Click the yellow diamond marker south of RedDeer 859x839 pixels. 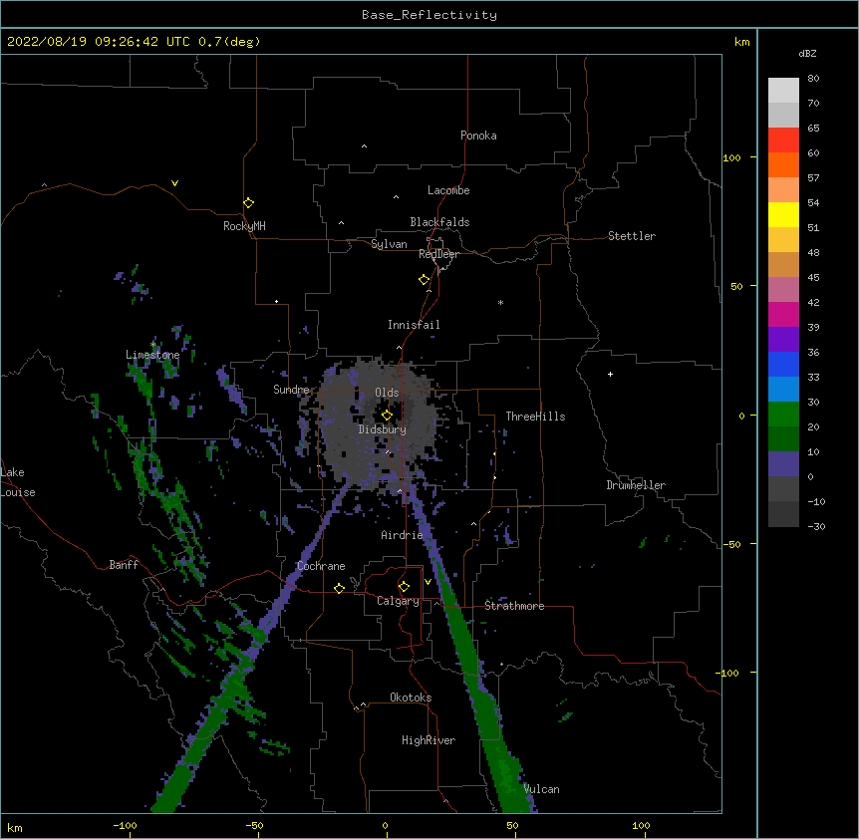coord(425,280)
